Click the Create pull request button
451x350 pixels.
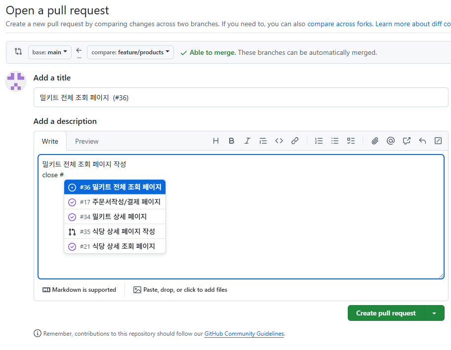[386, 313]
